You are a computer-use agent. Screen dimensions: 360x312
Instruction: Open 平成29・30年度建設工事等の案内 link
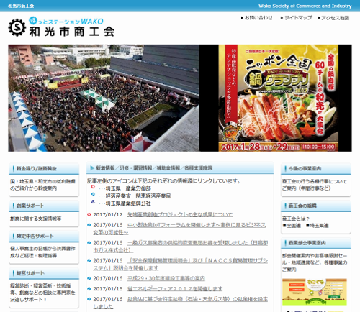[166, 278]
